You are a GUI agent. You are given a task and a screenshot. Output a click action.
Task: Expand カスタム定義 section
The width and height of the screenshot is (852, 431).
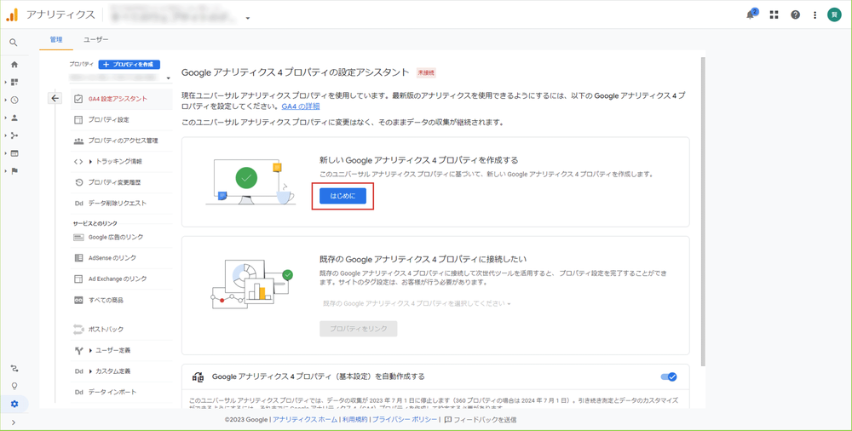pos(121,371)
